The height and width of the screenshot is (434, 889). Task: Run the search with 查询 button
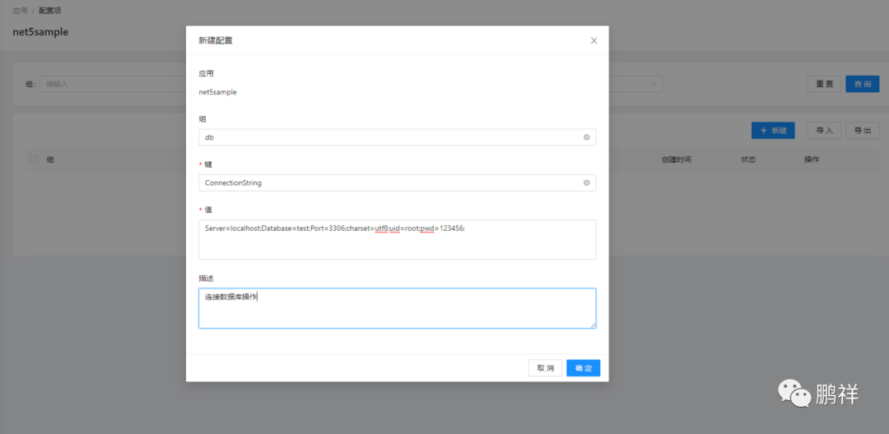[x=863, y=84]
